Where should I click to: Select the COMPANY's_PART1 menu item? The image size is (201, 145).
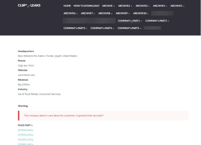click(x=130, y=21)
